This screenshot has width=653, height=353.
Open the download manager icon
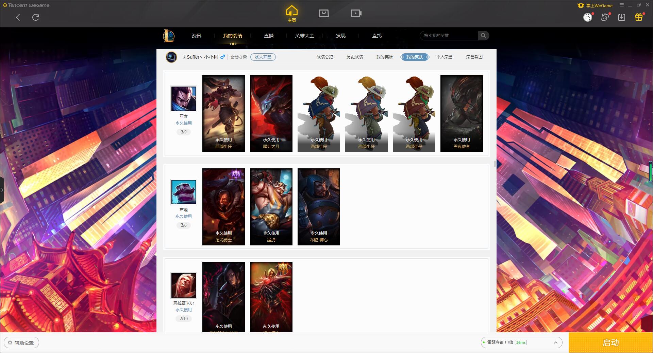pos(622,17)
